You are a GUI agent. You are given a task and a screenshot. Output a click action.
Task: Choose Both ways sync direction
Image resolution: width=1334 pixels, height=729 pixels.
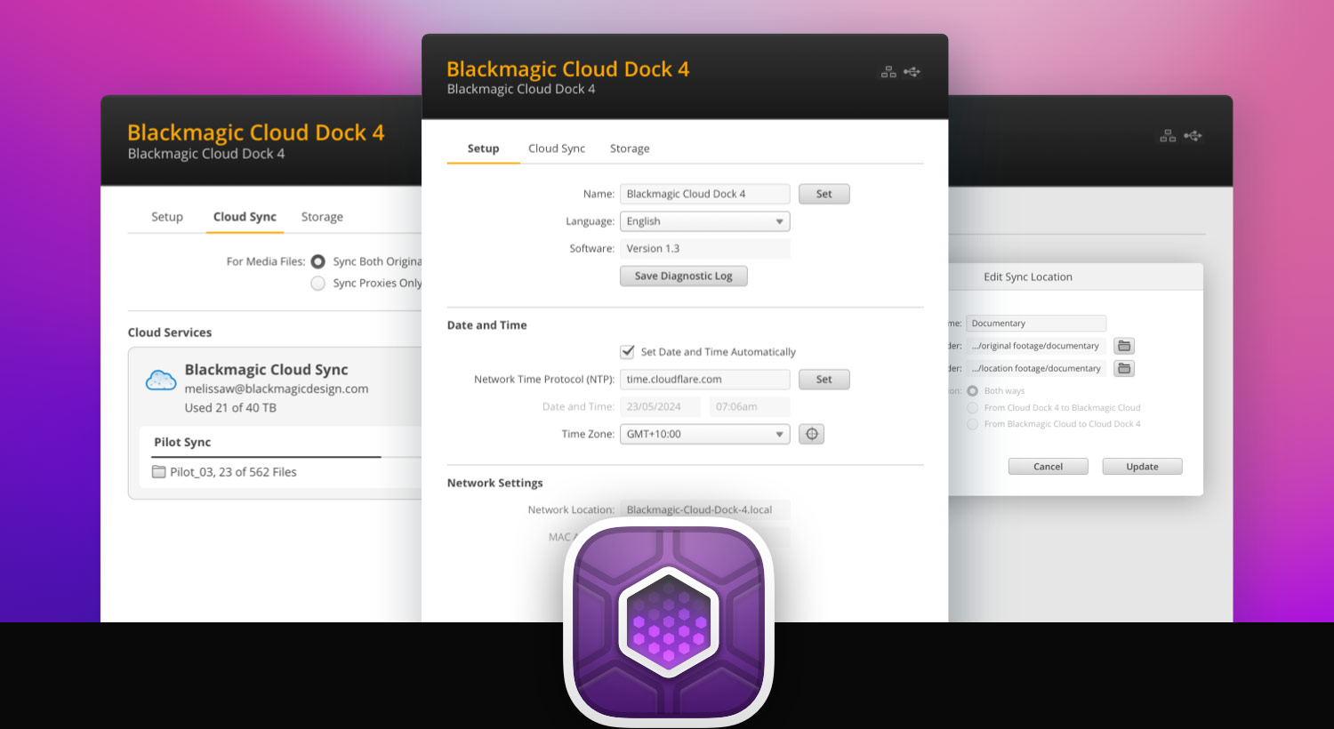pyautogui.click(x=974, y=390)
